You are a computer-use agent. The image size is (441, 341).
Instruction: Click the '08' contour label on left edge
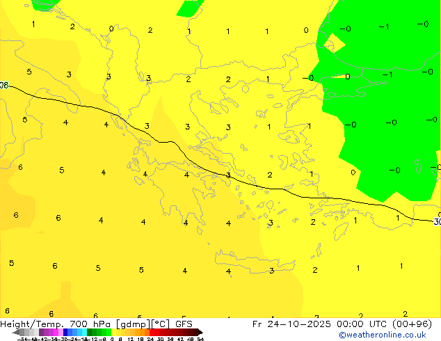pos(4,85)
